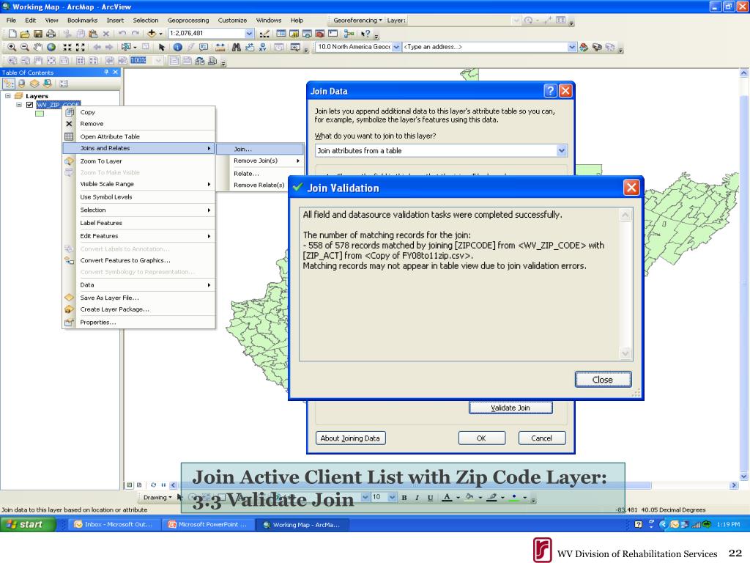The height and width of the screenshot is (563, 750).
Task: Select the Measure ruler tool
Action: pos(220,47)
